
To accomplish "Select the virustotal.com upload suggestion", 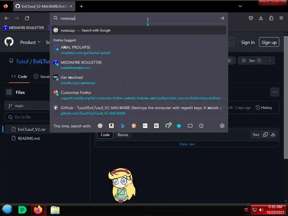I will [x=139, y=50].
